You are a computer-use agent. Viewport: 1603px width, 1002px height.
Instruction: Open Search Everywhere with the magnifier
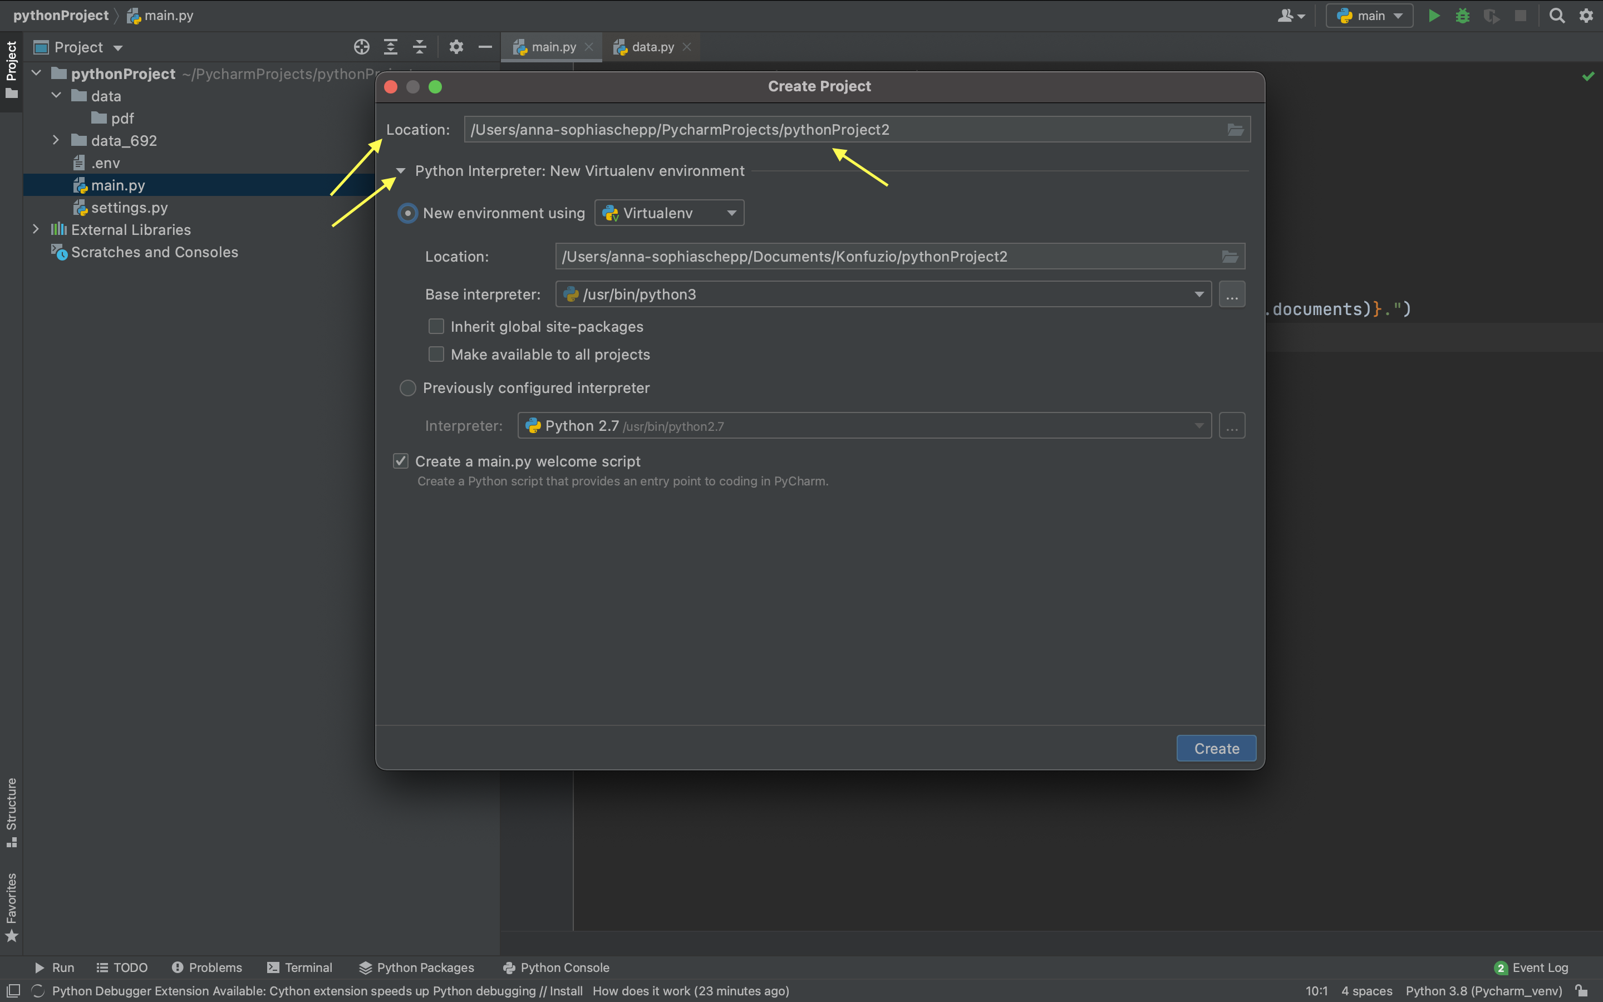[1557, 15]
